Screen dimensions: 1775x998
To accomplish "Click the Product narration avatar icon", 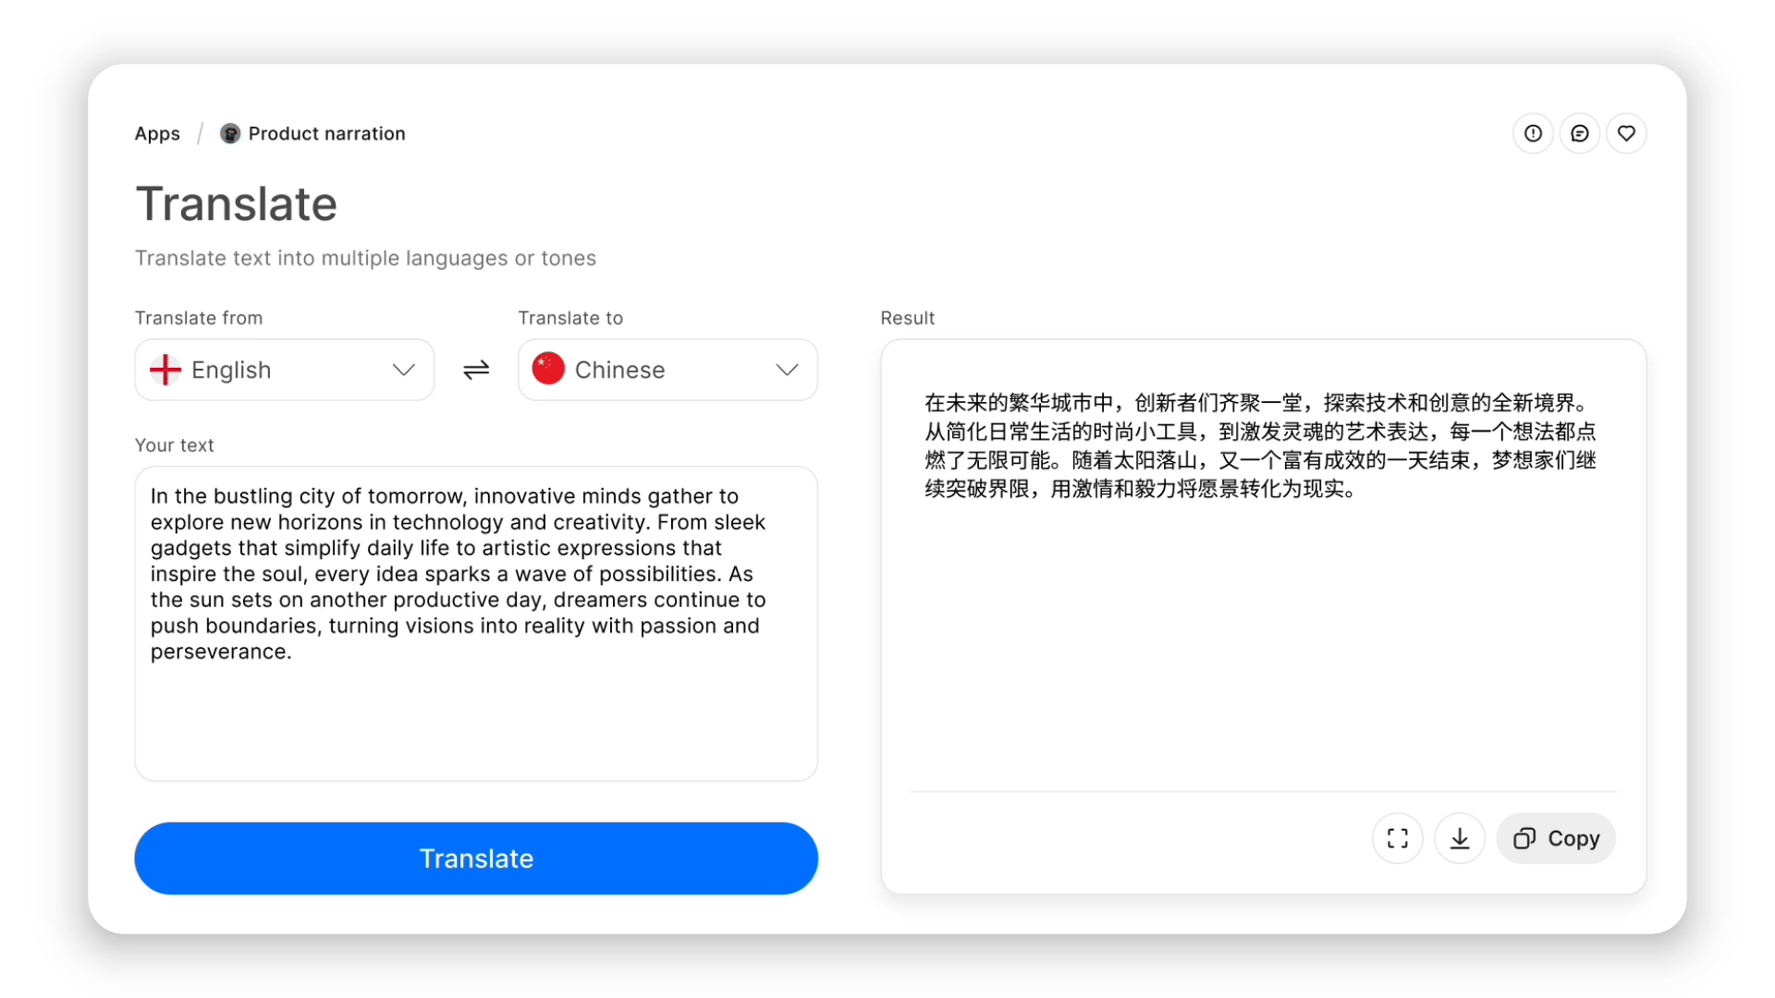I will click(229, 133).
